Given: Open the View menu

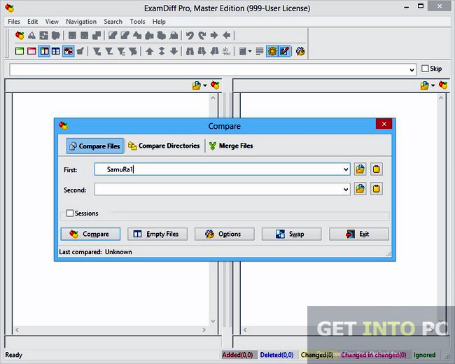Looking at the screenshot, I should [52, 22].
